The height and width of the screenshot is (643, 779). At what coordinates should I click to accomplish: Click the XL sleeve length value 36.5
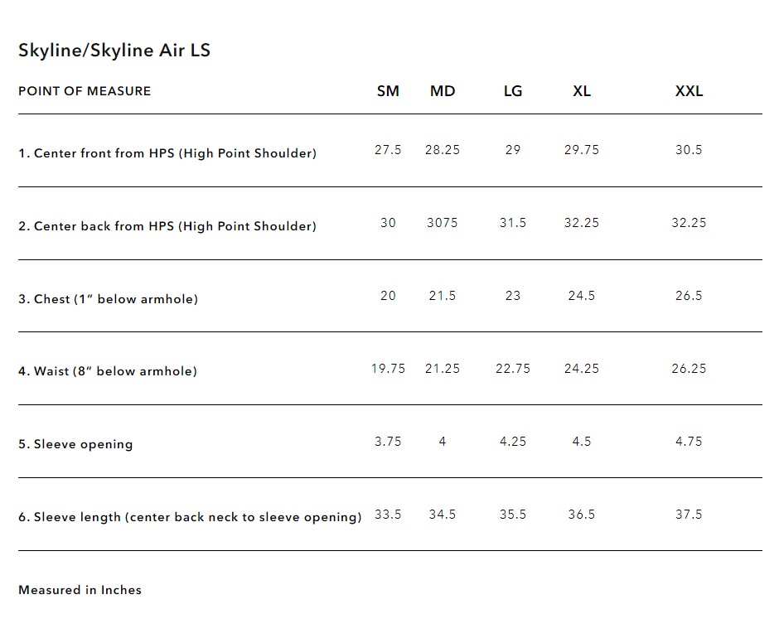point(582,515)
